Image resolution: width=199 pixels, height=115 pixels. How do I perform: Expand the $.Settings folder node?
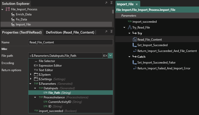pyautogui.click(x=31, y=79)
